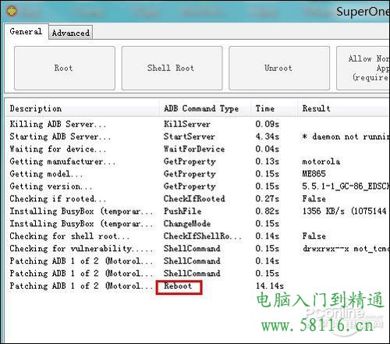Click the Reboot command cell

178,286
